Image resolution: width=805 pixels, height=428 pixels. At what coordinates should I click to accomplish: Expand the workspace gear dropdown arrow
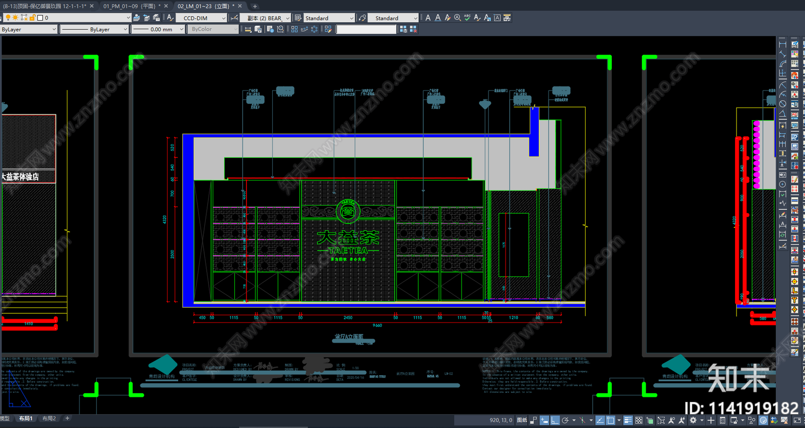[x=701, y=420]
